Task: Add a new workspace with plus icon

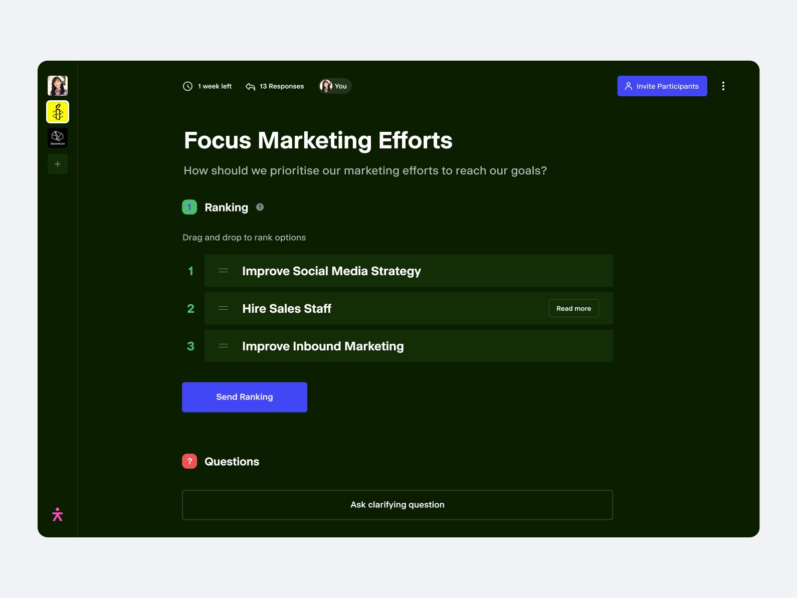Action: coord(58,164)
